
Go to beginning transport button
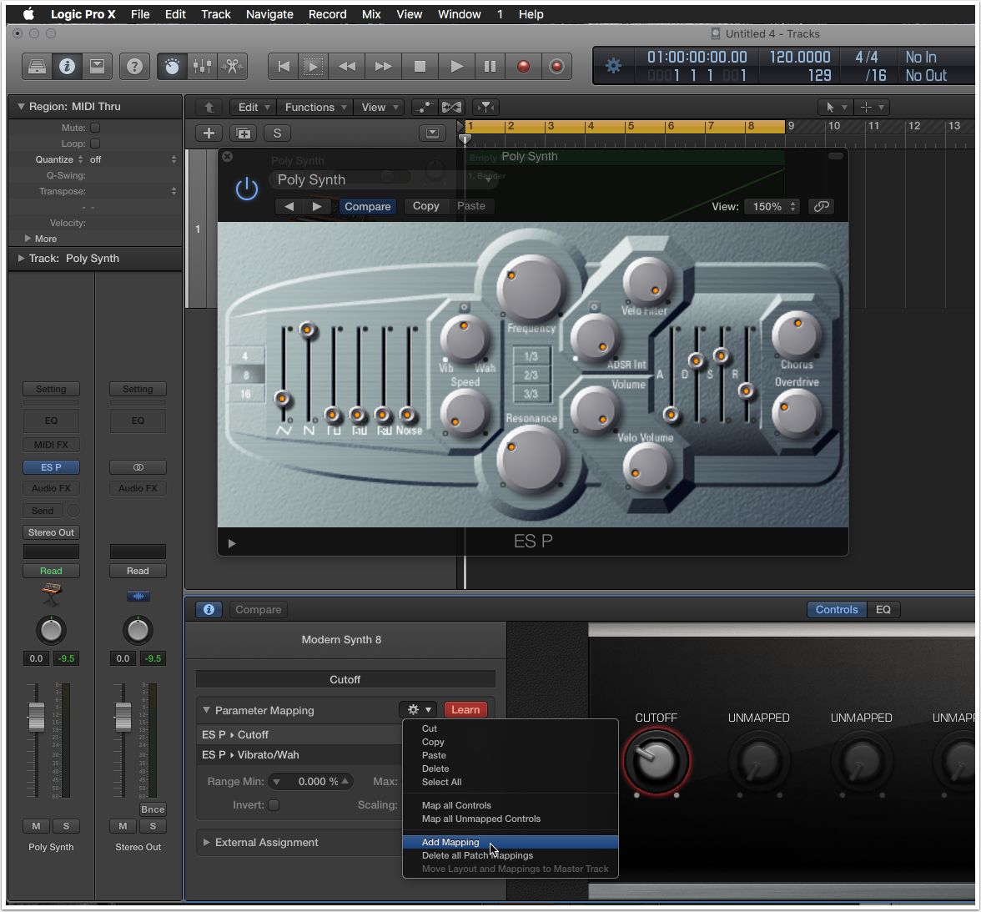tap(284, 67)
